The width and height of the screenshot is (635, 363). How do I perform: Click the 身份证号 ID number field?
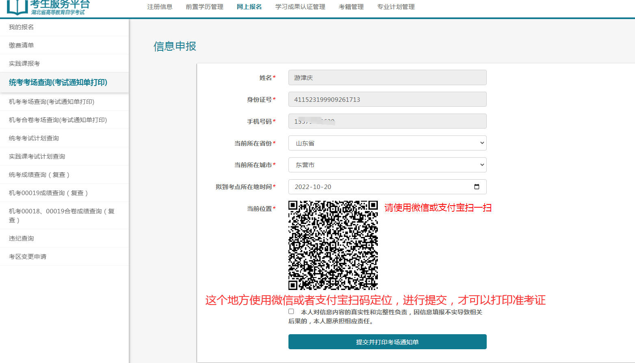tap(387, 99)
